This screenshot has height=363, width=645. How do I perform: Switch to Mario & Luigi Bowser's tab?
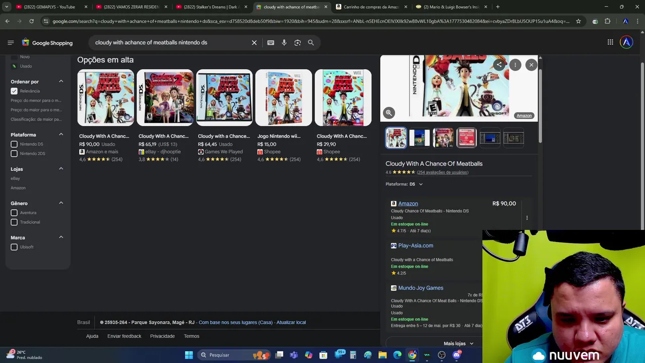[451, 7]
